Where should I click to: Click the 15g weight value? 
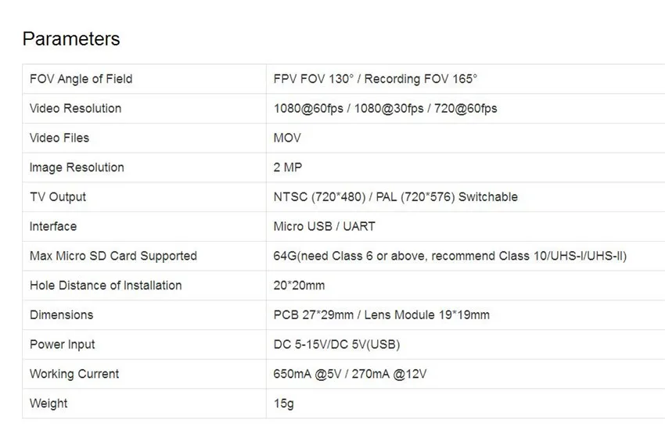pyautogui.click(x=284, y=404)
